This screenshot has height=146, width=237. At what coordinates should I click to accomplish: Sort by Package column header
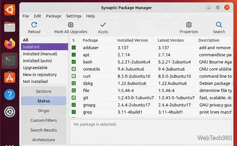90,40
